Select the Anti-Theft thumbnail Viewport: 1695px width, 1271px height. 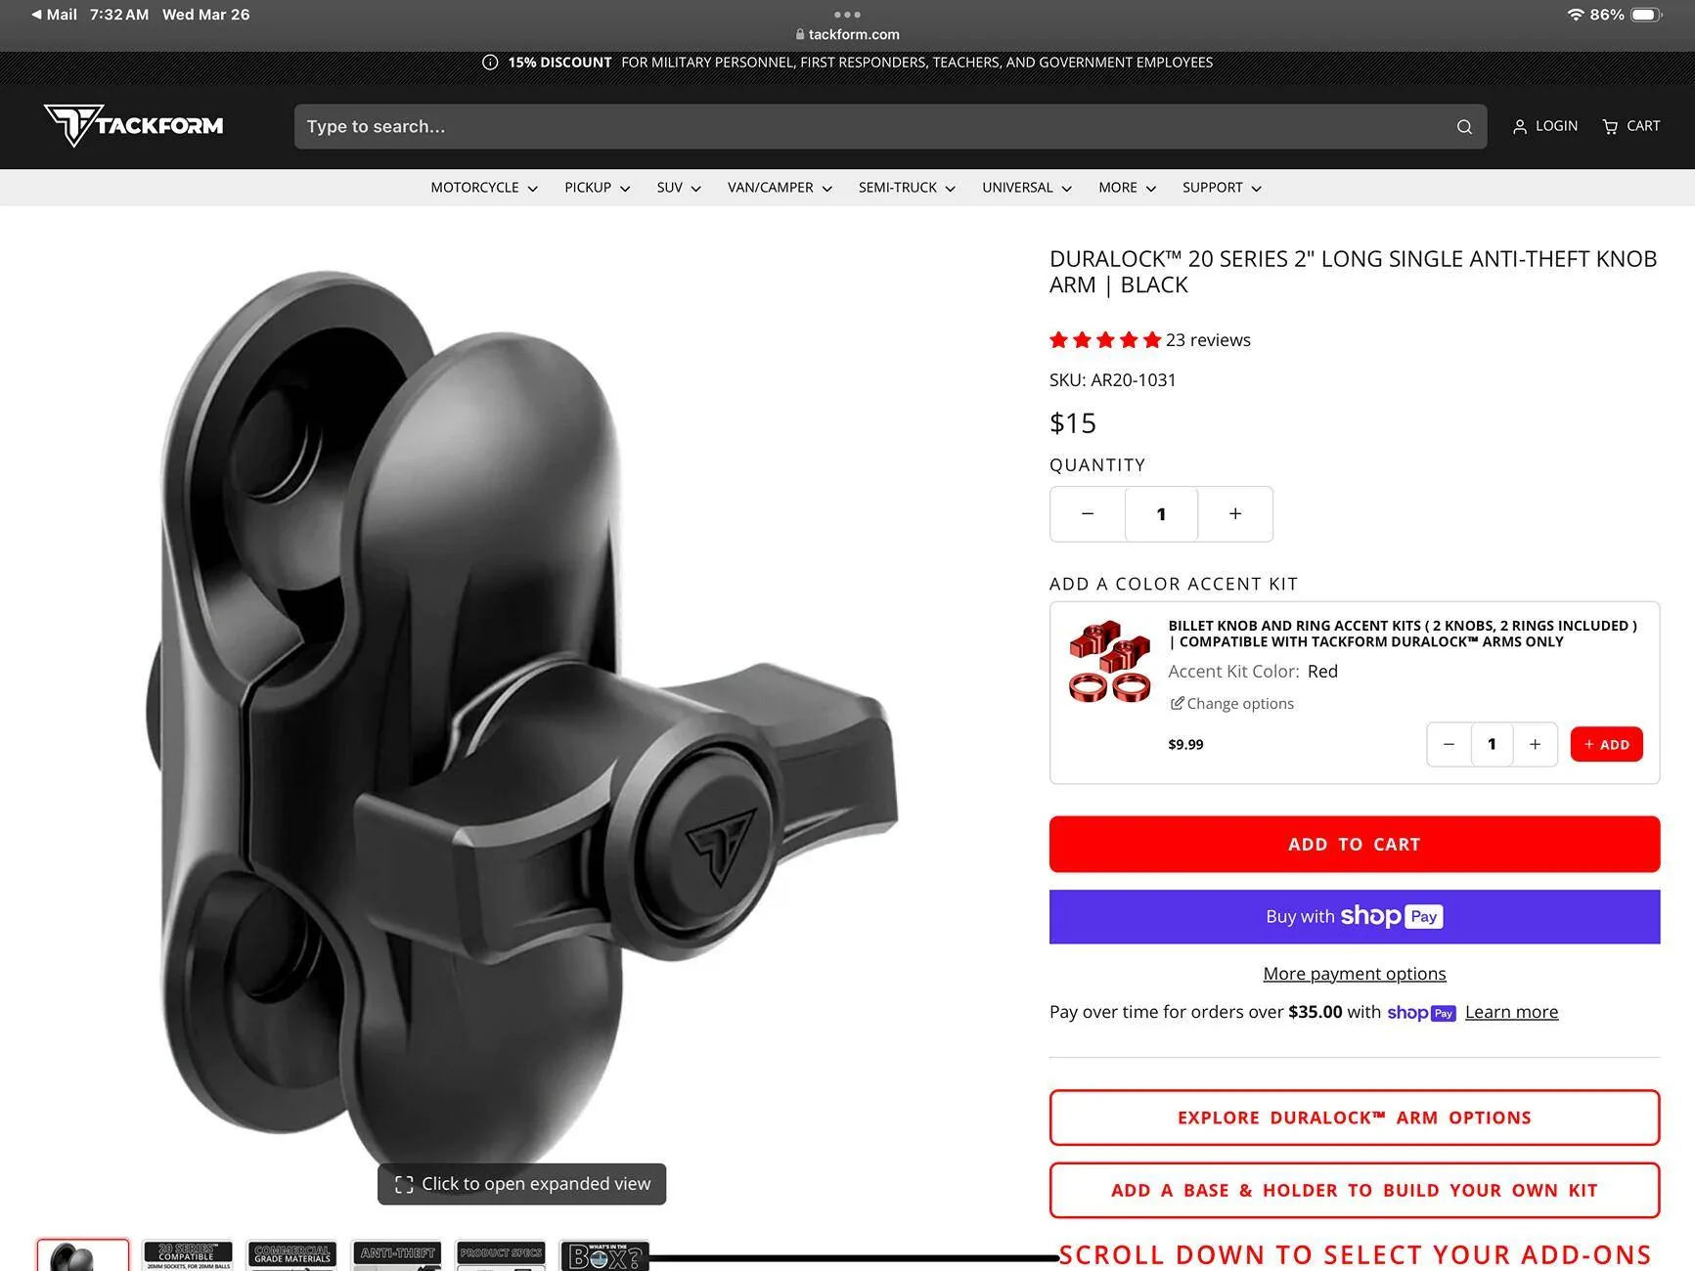point(396,1255)
